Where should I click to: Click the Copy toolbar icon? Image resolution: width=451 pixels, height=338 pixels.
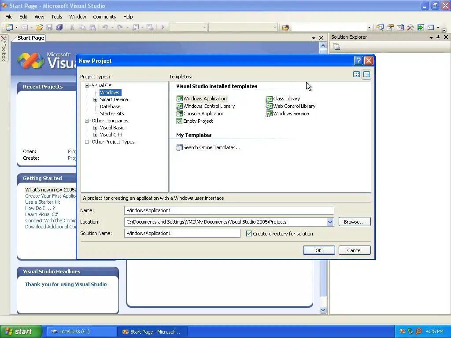point(82,27)
